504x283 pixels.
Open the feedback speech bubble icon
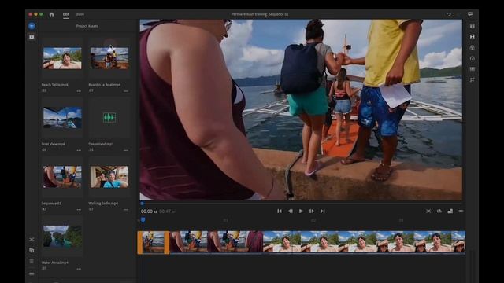(470, 14)
